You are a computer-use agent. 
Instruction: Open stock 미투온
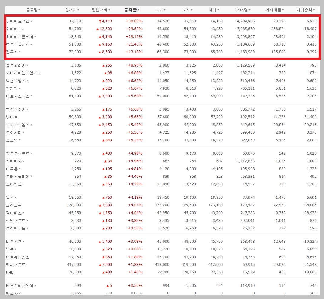pos(12,169)
